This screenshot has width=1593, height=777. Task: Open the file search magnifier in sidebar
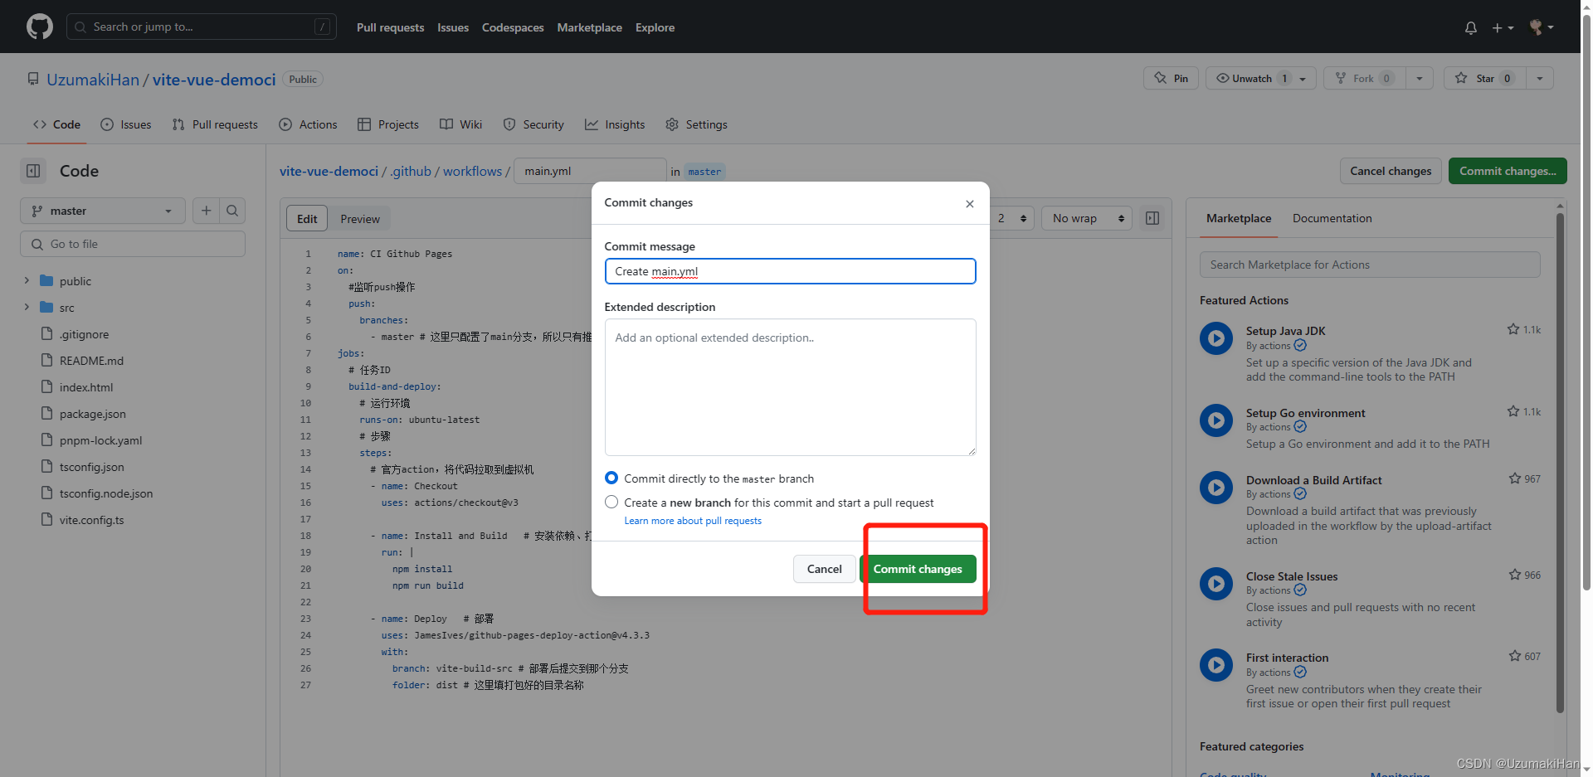pyautogui.click(x=232, y=211)
